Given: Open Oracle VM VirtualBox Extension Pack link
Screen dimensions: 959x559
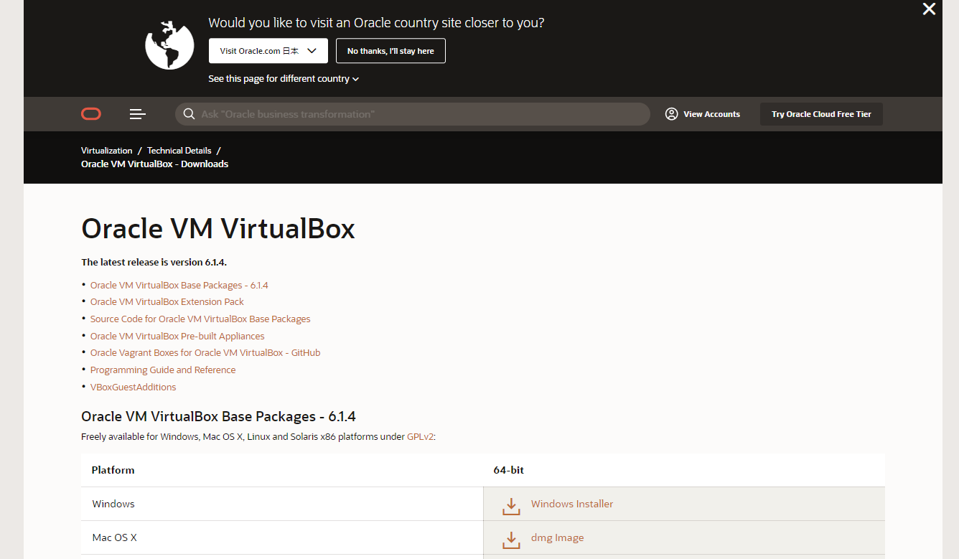Looking at the screenshot, I should 167,302.
